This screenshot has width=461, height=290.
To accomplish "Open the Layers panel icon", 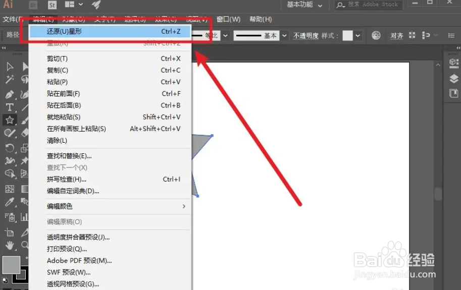I will pyautogui.click(x=453, y=79).
